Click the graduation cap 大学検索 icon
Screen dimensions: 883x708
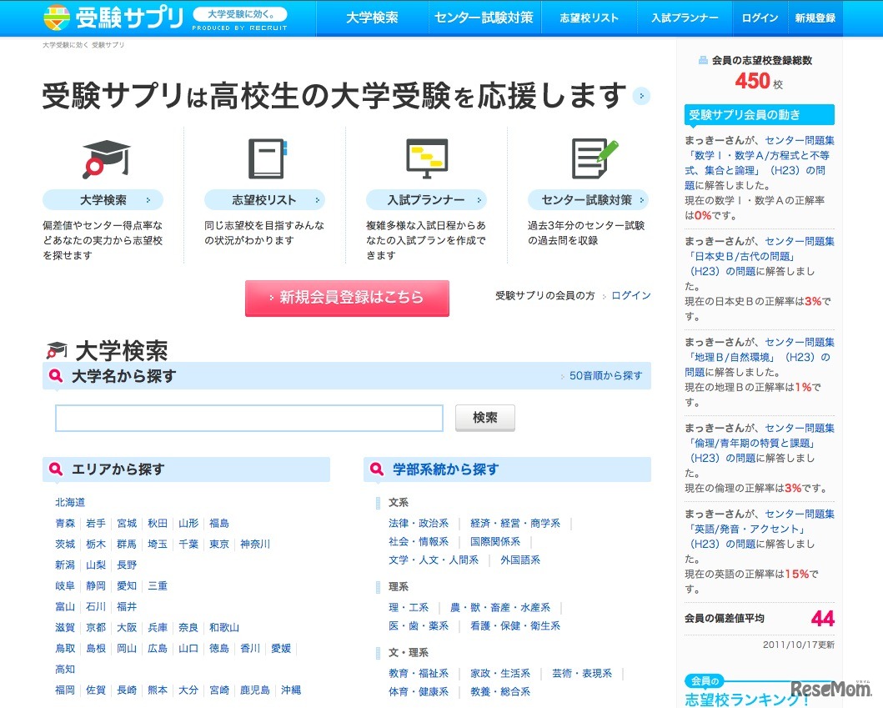[x=105, y=158]
